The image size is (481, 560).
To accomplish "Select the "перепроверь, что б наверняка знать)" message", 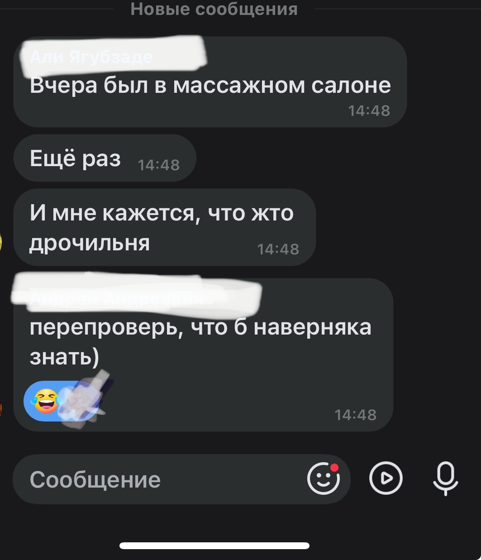I will click(x=203, y=355).
